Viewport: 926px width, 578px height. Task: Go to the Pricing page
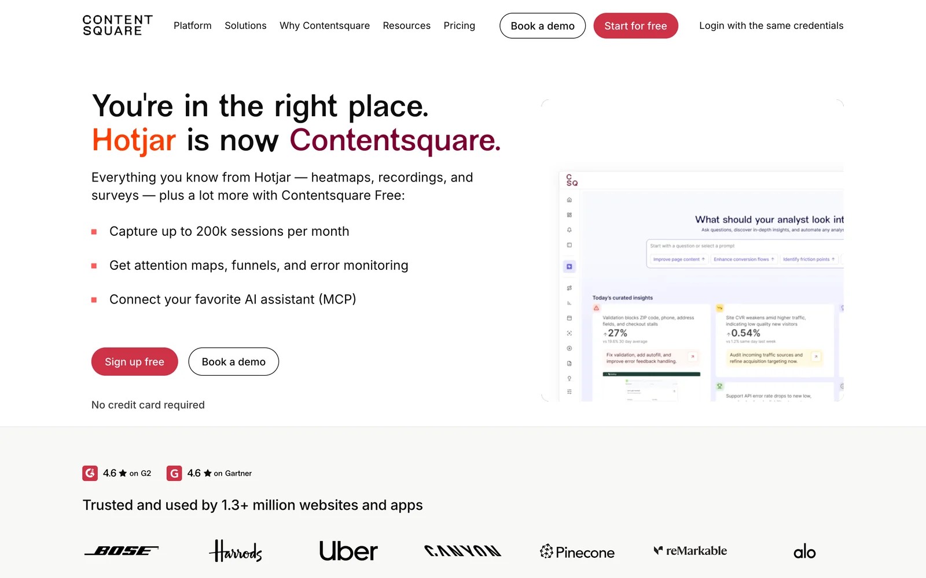460,25
